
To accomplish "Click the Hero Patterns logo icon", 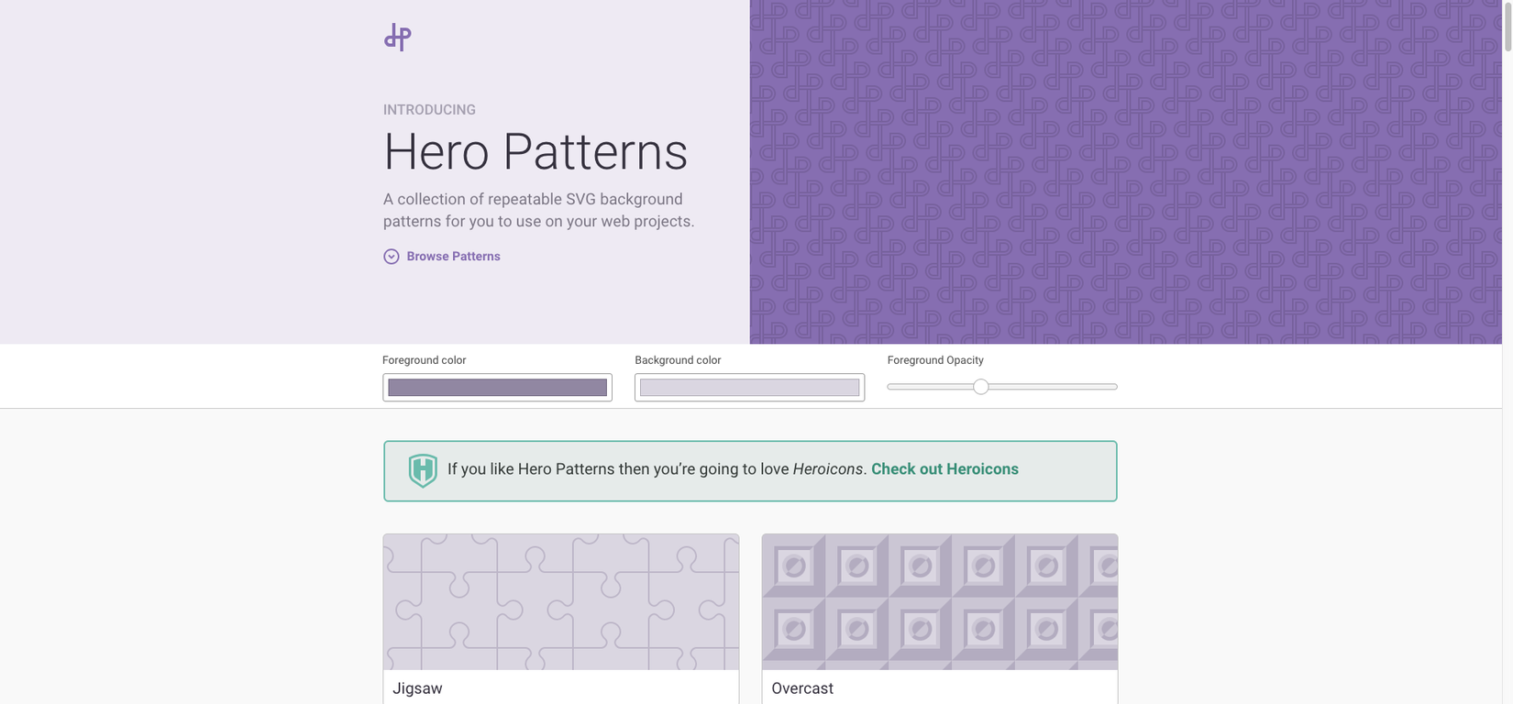I will click(x=397, y=37).
